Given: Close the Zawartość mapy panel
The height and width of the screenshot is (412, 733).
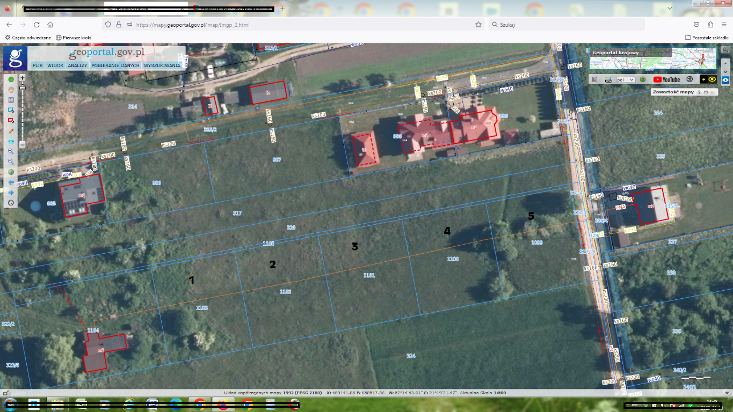Looking at the screenshot, I should point(712,92).
